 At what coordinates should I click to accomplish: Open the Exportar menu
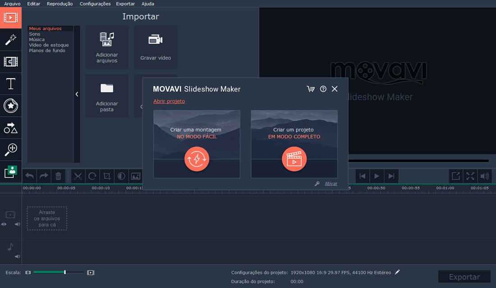[125, 4]
